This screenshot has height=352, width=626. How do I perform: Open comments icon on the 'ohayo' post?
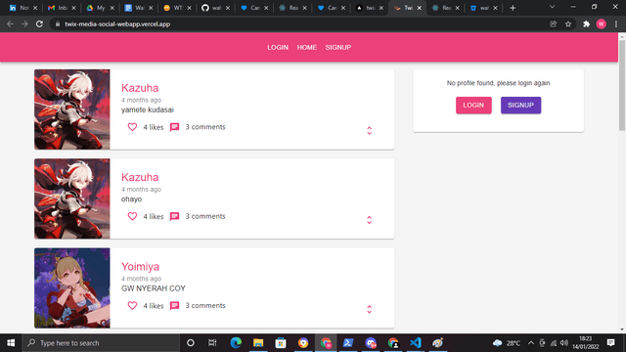point(174,217)
